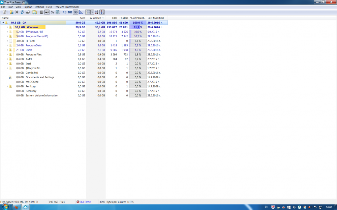The width and height of the screenshot is (337, 210).
Task: Click the TreeSize taskbar button
Action: (x=25, y=207)
